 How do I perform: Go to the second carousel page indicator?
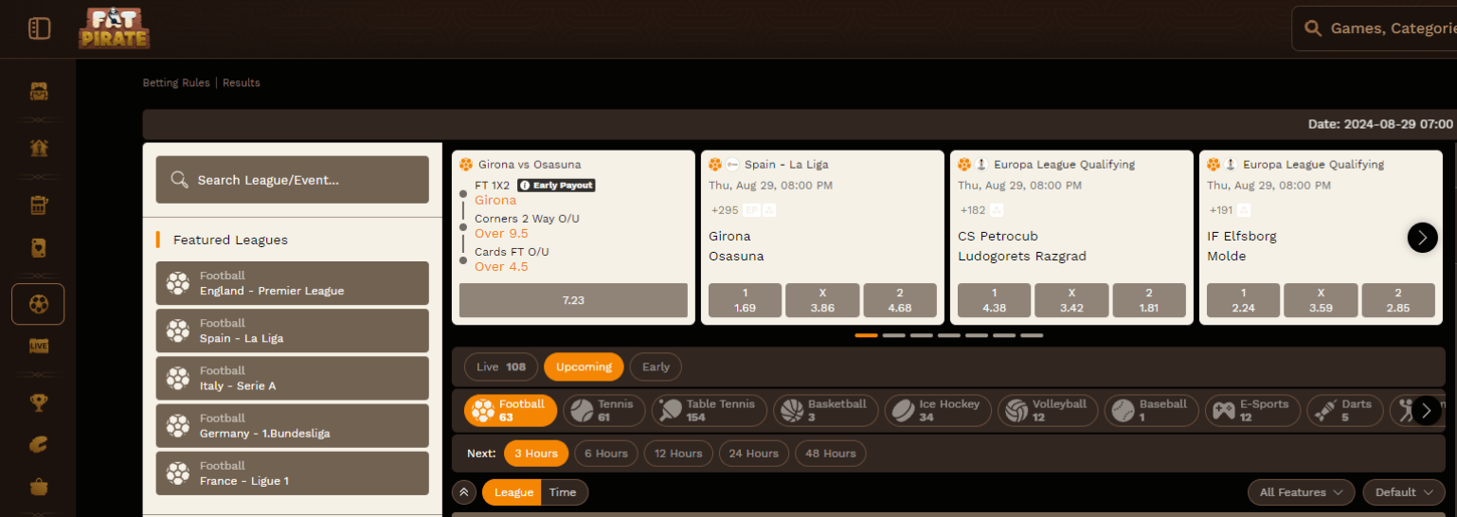tap(894, 335)
